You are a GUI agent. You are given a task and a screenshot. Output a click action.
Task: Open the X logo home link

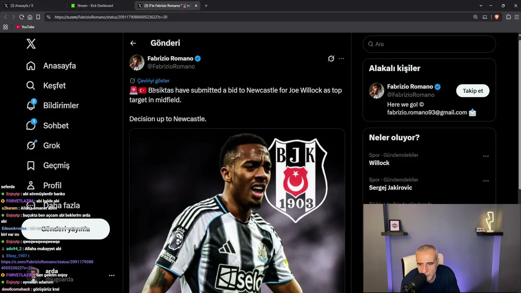(x=31, y=44)
